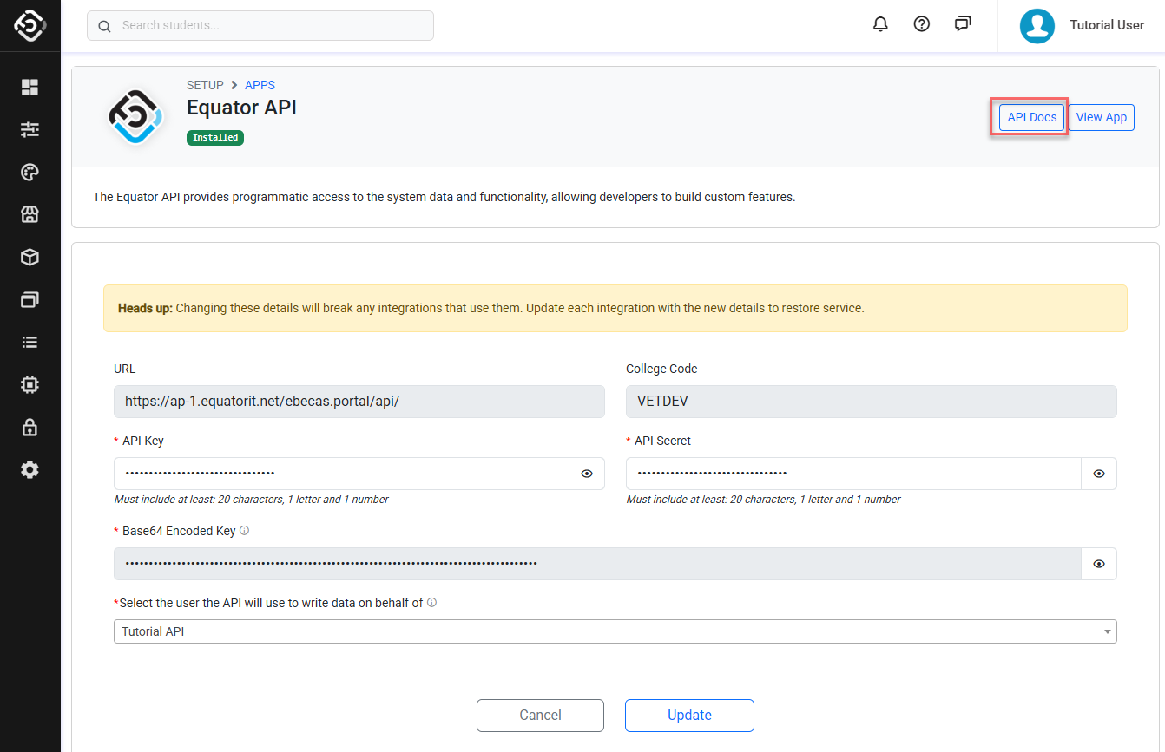The height and width of the screenshot is (752, 1165).
Task: Expand the Tutorial API user dropdown
Action: 615,631
